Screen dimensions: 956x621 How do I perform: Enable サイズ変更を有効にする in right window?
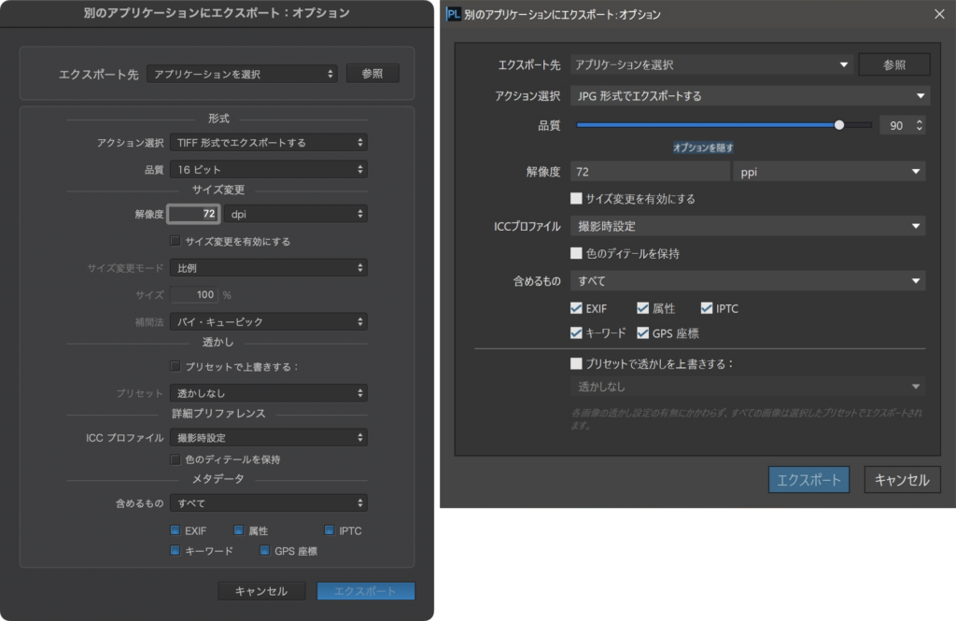tap(576, 198)
